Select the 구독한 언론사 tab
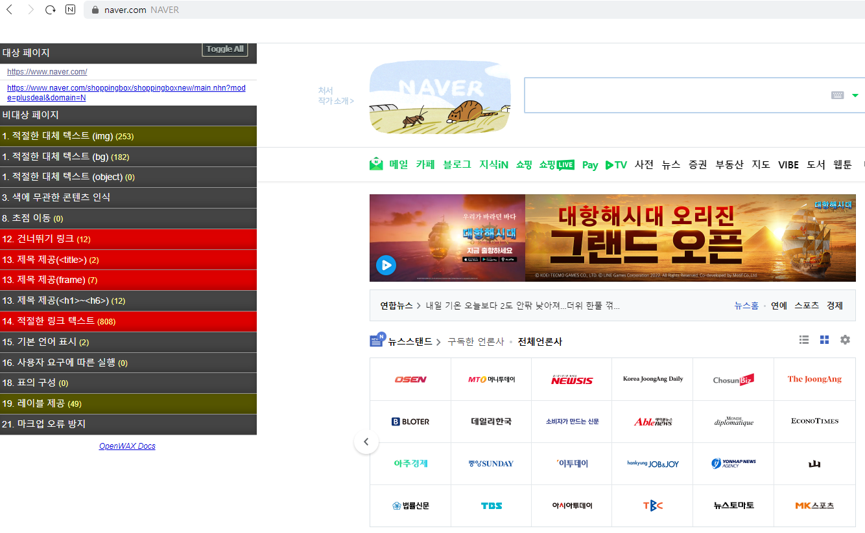865x533 pixels. click(476, 341)
